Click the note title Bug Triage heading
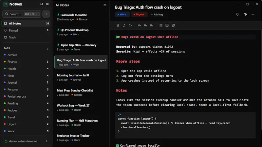 [148, 7]
